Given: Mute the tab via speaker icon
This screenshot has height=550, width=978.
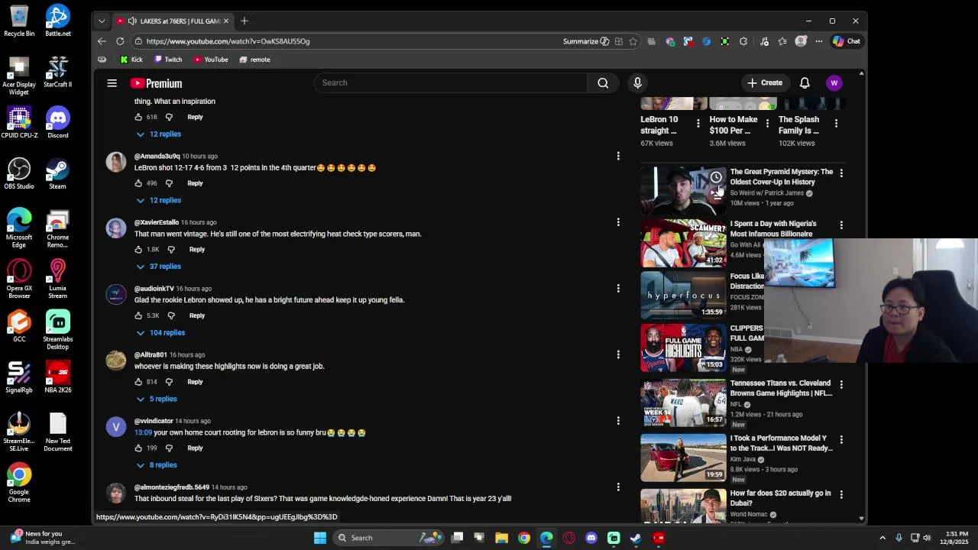Looking at the screenshot, I should (132, 21).
